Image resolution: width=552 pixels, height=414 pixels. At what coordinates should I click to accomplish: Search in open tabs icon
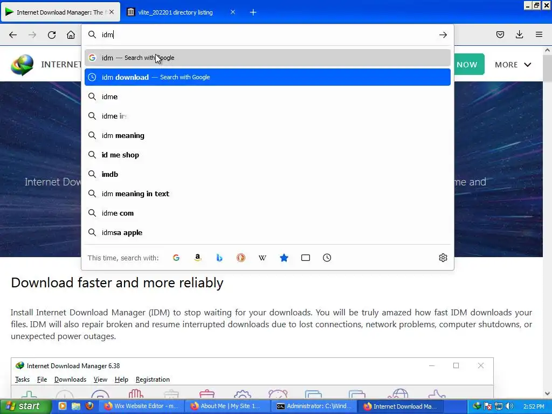pos(306,258)
